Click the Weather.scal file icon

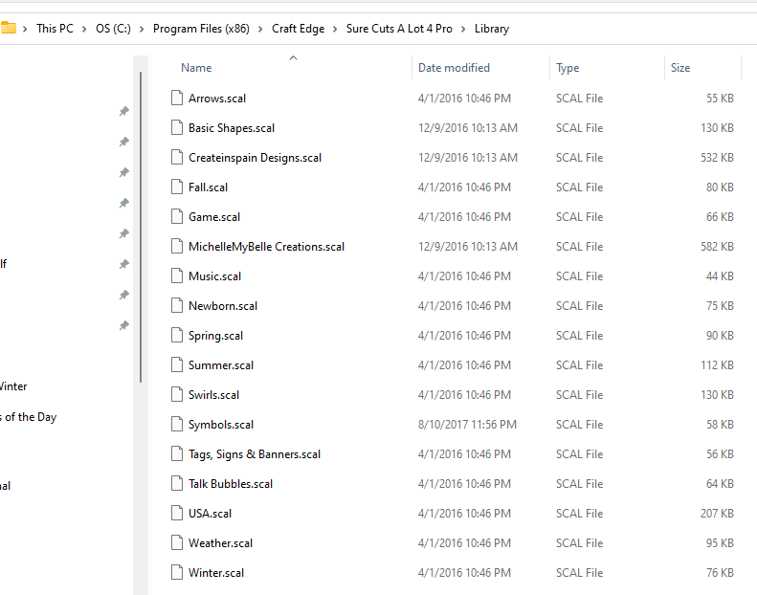(x=177, y=543)
